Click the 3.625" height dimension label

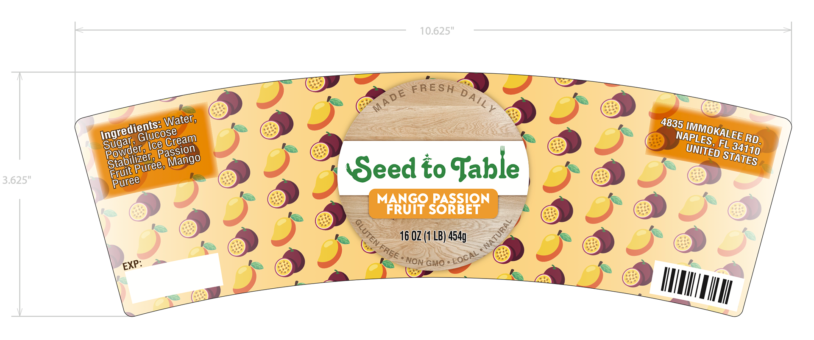click(x=17, y=180)
